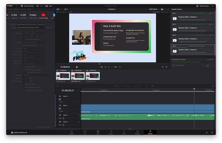Open the Format dropdown
The image size is (222, 143).
point(33,49)
